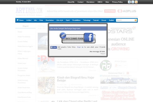Select Tutorial in the blue navbar
This screenshot has height=102, width=153.
pyautogui.click(x=96, y=20)
